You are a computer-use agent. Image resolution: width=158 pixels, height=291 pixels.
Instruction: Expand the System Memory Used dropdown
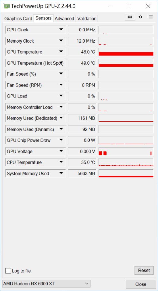point(61,173)
